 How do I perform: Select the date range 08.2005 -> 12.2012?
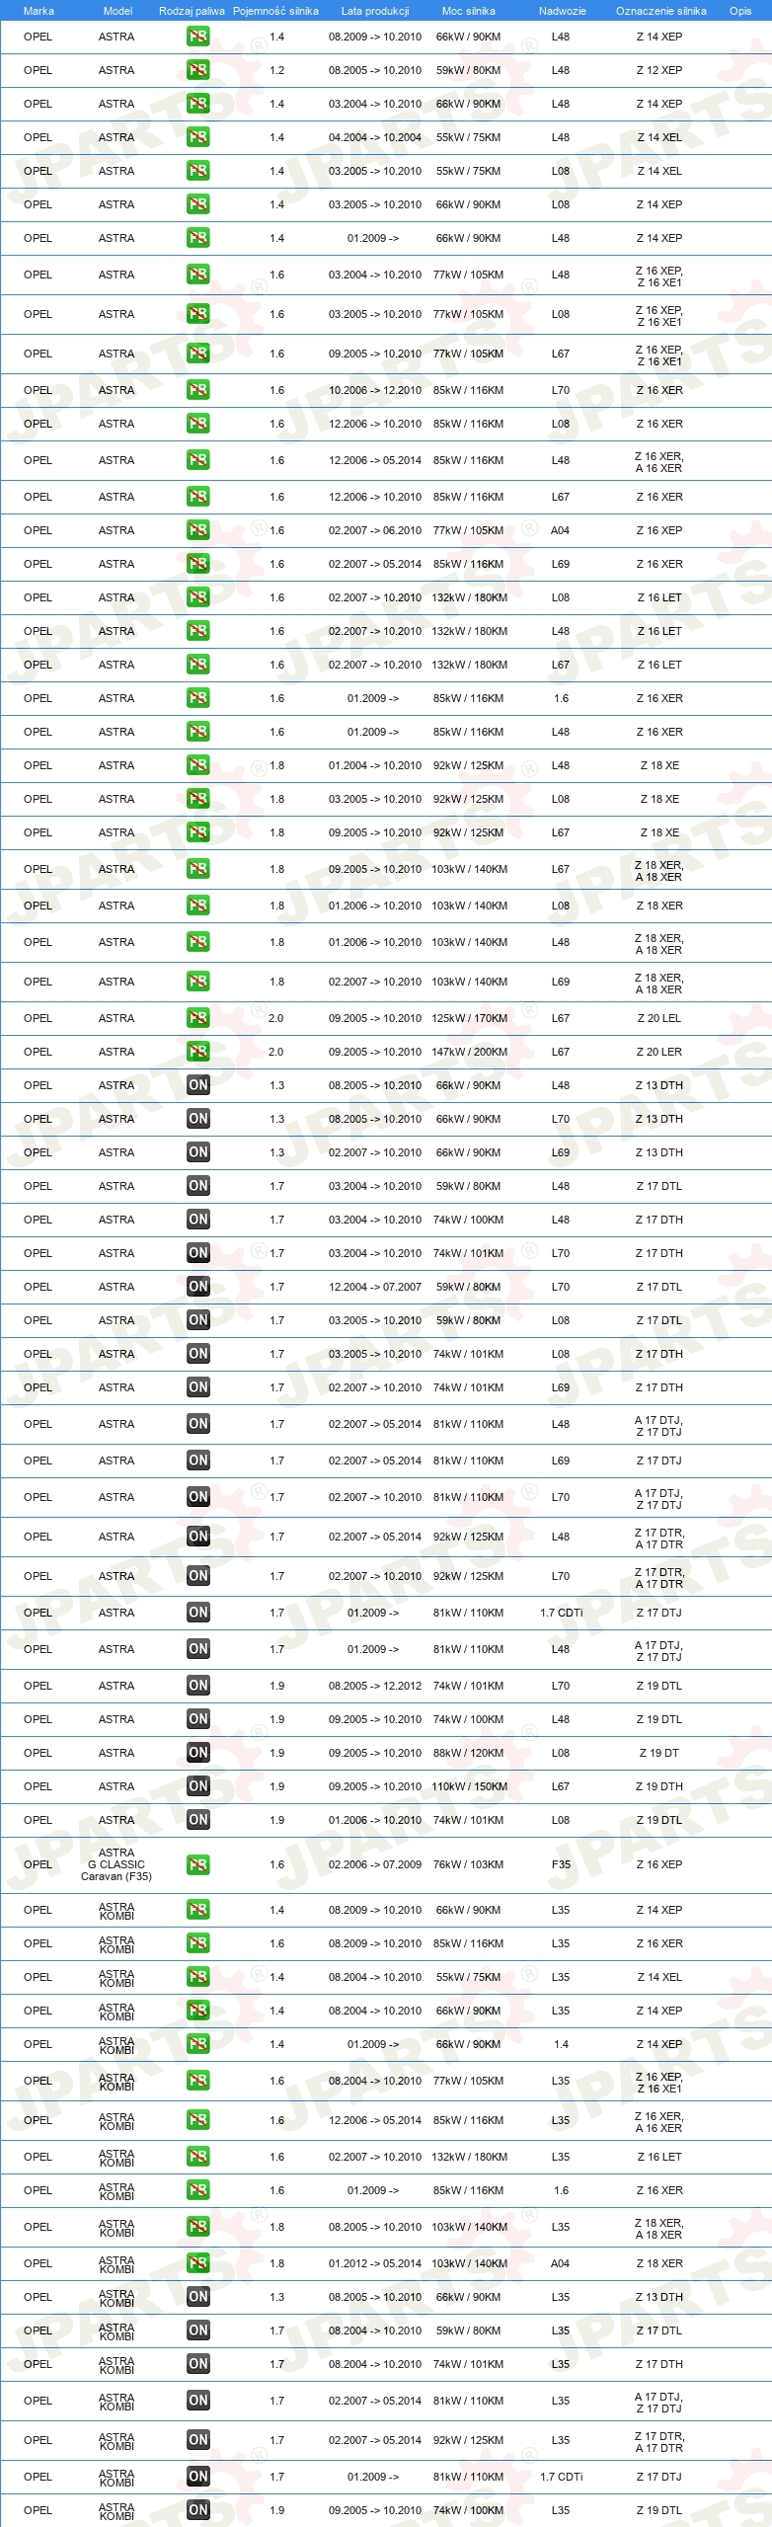click(x=375, y=1686)
